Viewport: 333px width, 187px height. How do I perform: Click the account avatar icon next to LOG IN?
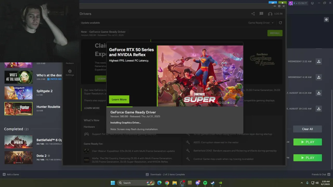click(x=270, y=14)
